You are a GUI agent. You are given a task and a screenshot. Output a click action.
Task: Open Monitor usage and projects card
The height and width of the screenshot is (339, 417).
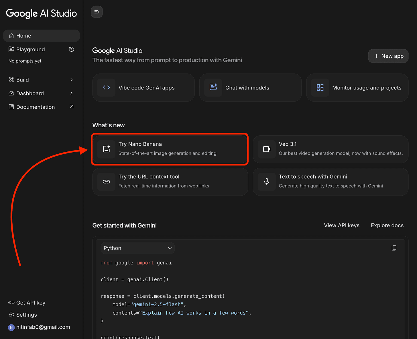(x=357, y=87)
